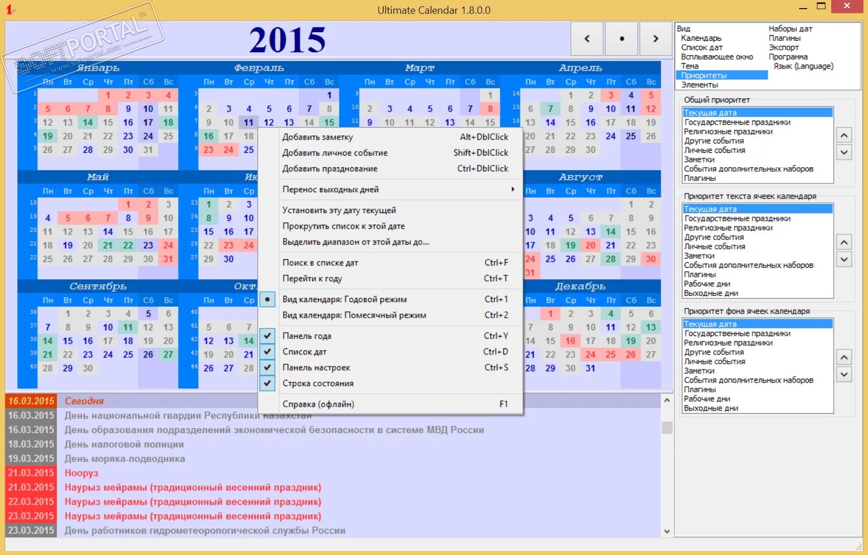
Task: Open the Всплывающее окно settings item
Action: (716, 57)
